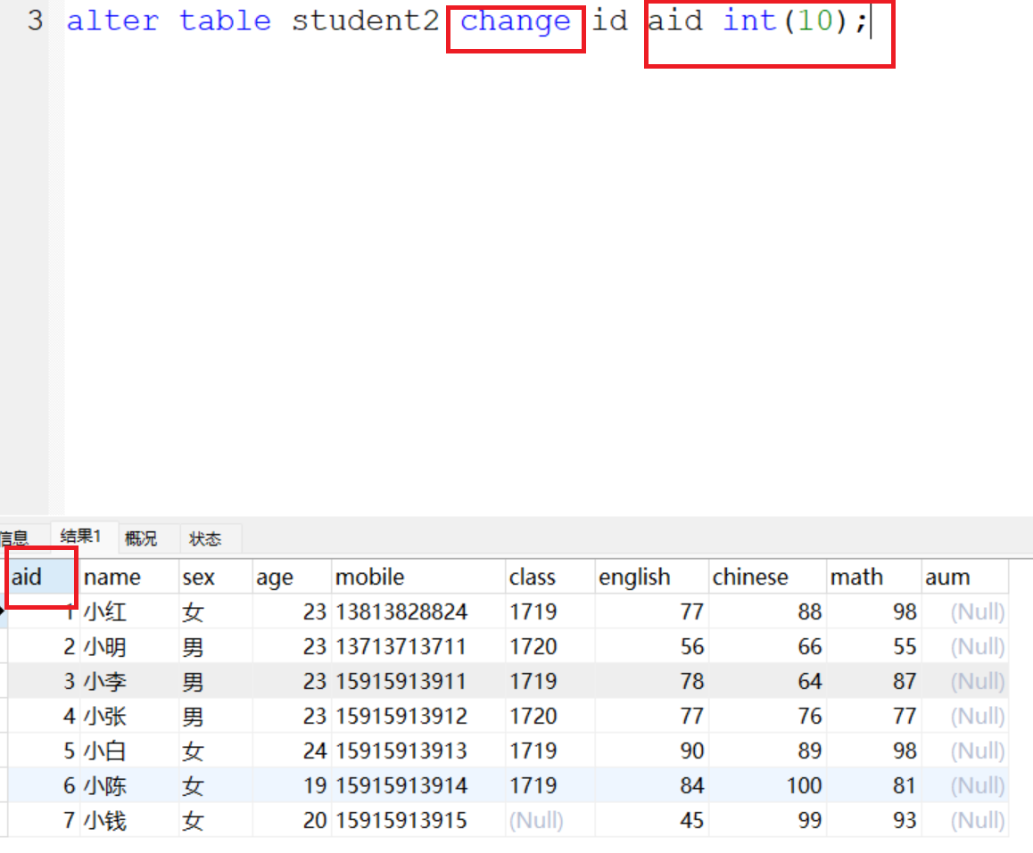Select the sex column header
The height and width of the screenshot is (853, 1033).
(x=215, y=578)
